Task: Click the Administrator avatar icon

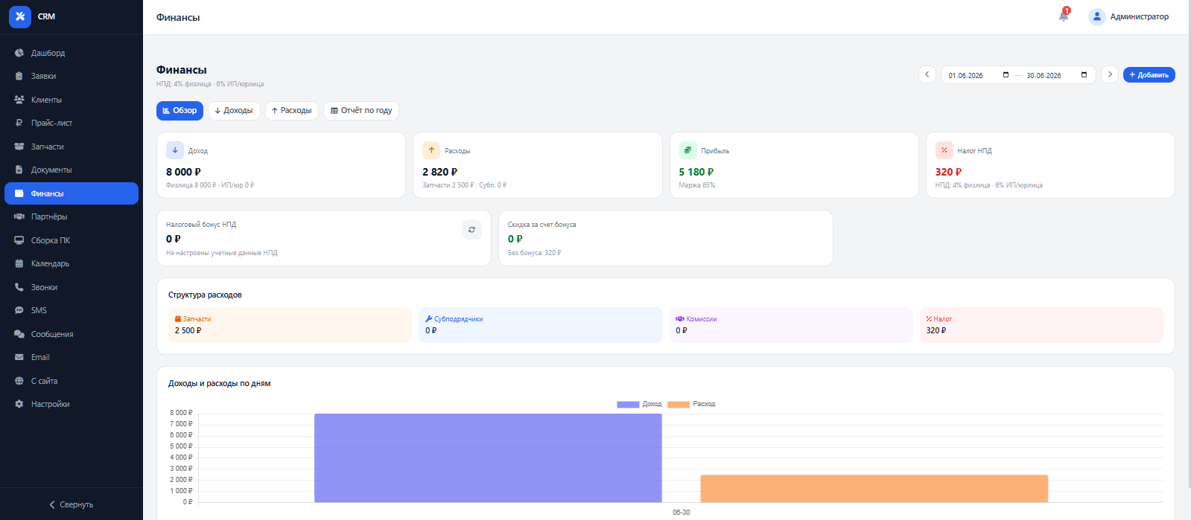Action: click(x=1096, y=16)
